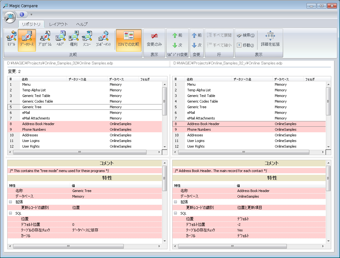
Task: Select Generic Codes Table row in right list
Action: tap(249, 101)
